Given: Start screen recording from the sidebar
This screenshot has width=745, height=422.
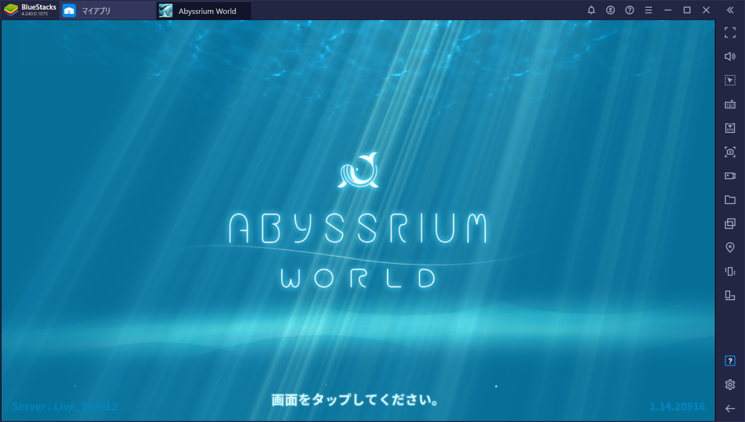Looking at the screenshot, I should coord(730,176).
